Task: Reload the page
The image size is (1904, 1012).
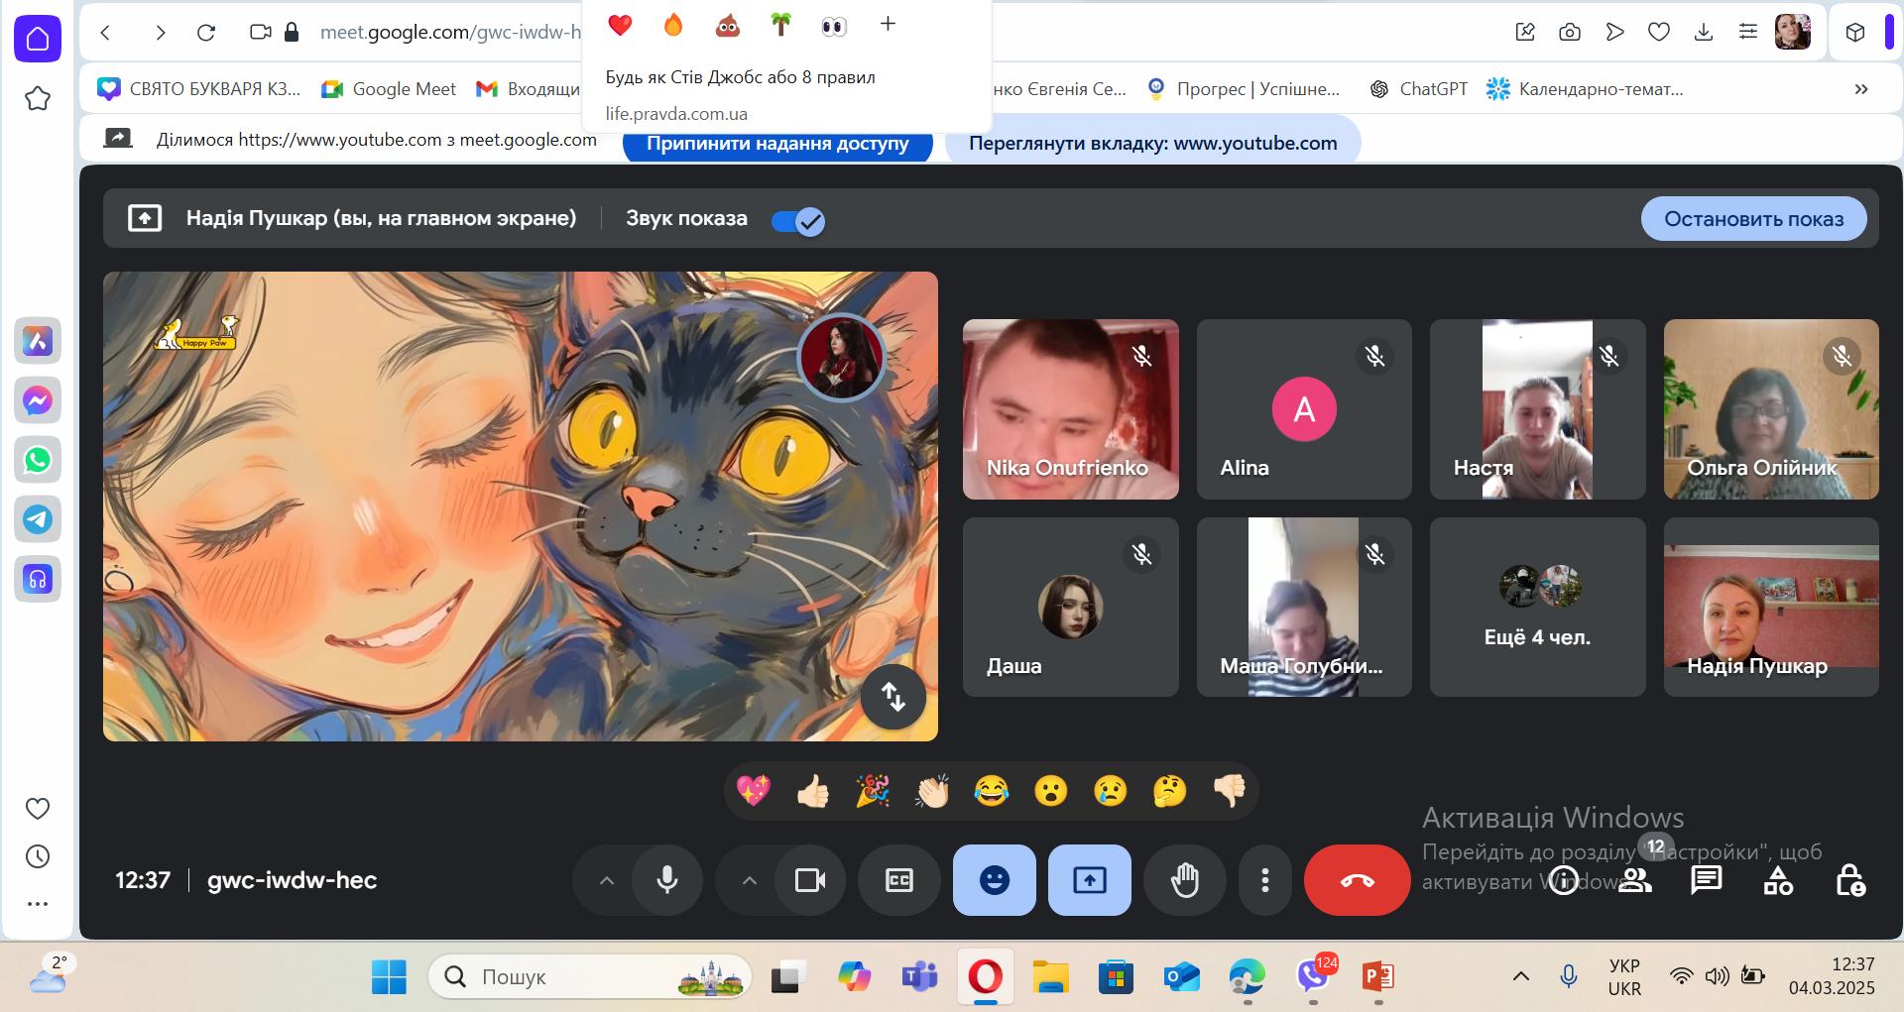Action: click(x=206, y=33)
